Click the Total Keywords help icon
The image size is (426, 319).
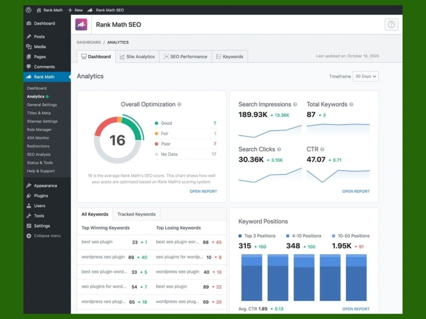coord(351,105)
